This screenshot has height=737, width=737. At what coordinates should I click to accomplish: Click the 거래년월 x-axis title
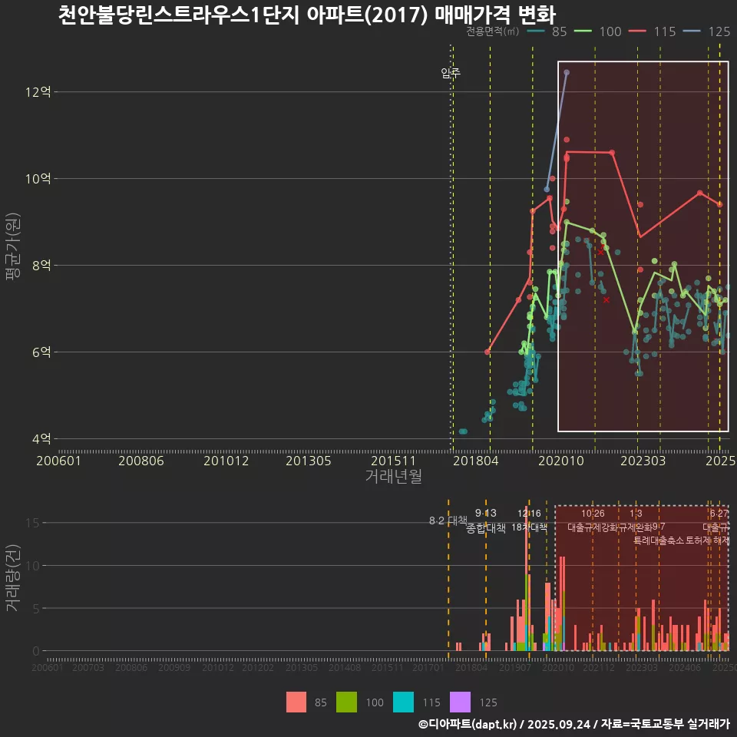pyautogui.click(x=393, y=477)
